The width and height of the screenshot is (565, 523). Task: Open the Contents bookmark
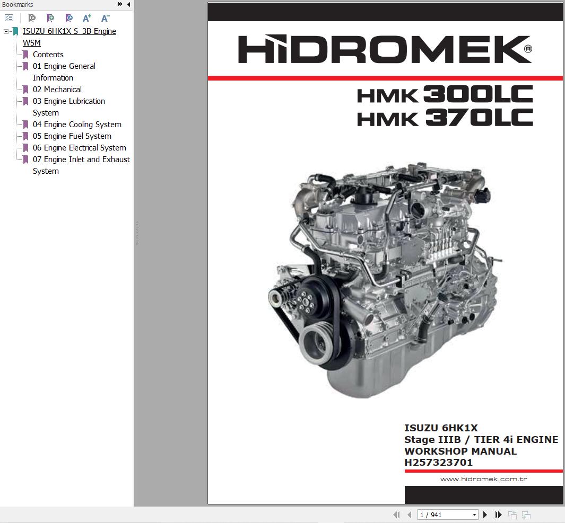[48, 55]
